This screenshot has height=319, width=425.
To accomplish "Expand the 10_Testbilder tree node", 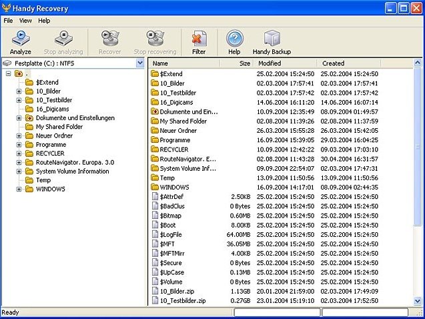I will point(19,100).
